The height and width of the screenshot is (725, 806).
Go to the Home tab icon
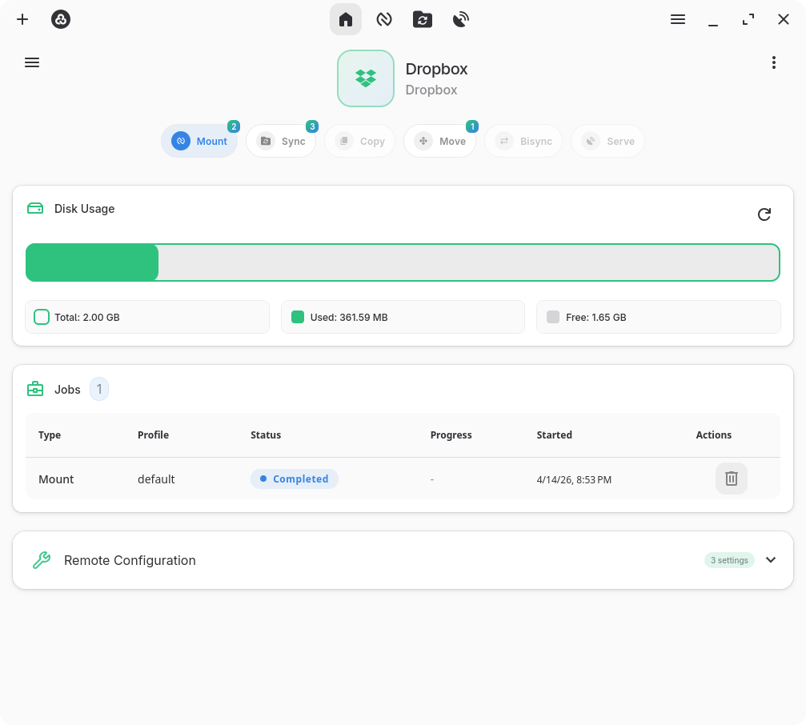coord(346,19)
